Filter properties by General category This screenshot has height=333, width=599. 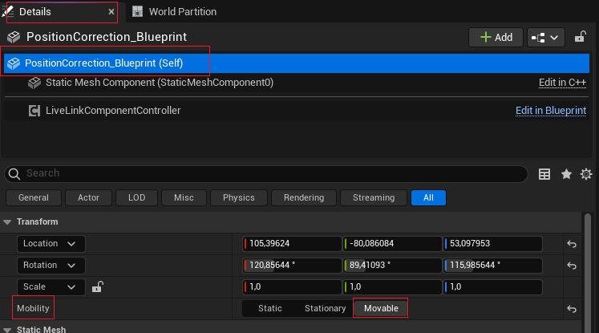(34, 197)
